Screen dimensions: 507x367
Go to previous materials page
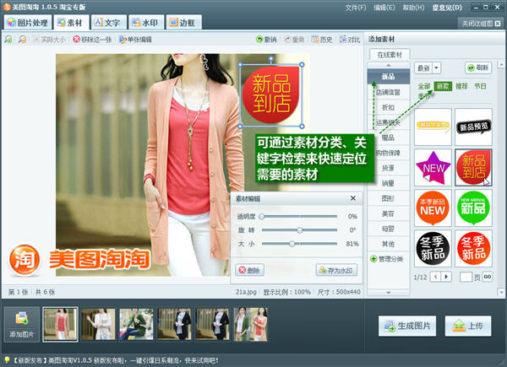[435, 277]
